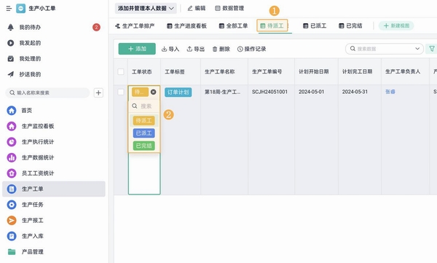Open 首页 home icon

(12, 111)
